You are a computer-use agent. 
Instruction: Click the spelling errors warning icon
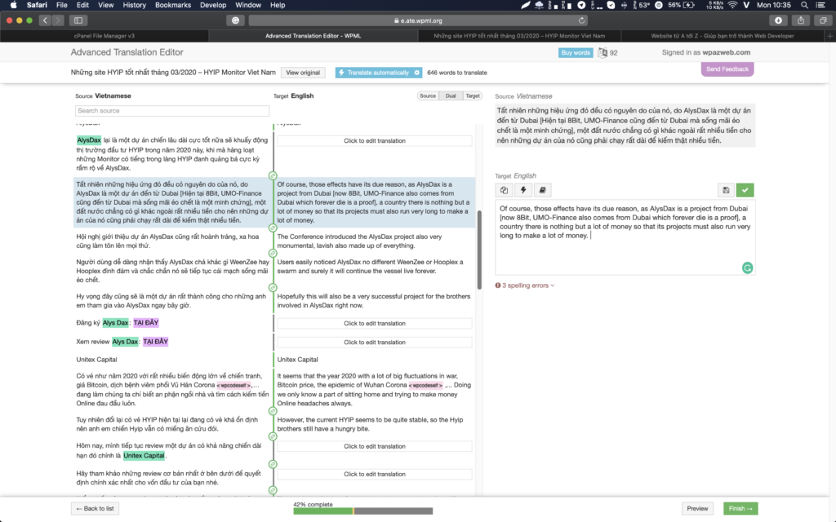[x=498, y=285]
